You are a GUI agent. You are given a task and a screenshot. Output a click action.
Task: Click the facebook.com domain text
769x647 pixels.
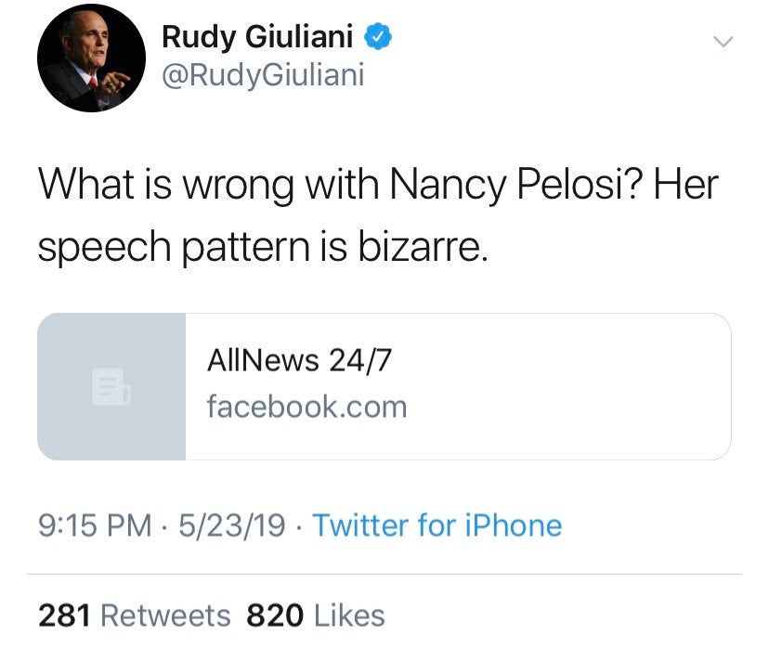[306, 406]
